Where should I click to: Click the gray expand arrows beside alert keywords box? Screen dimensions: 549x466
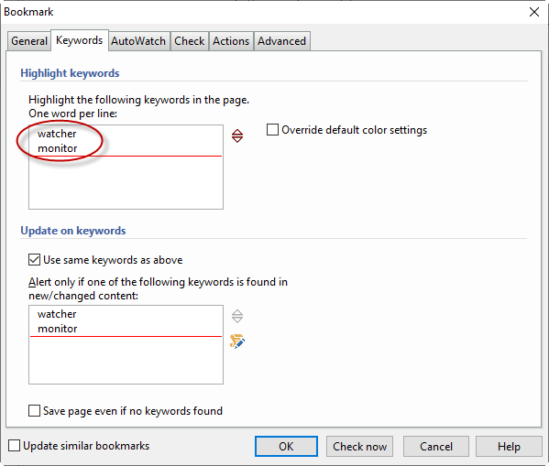tap(237, 316)
